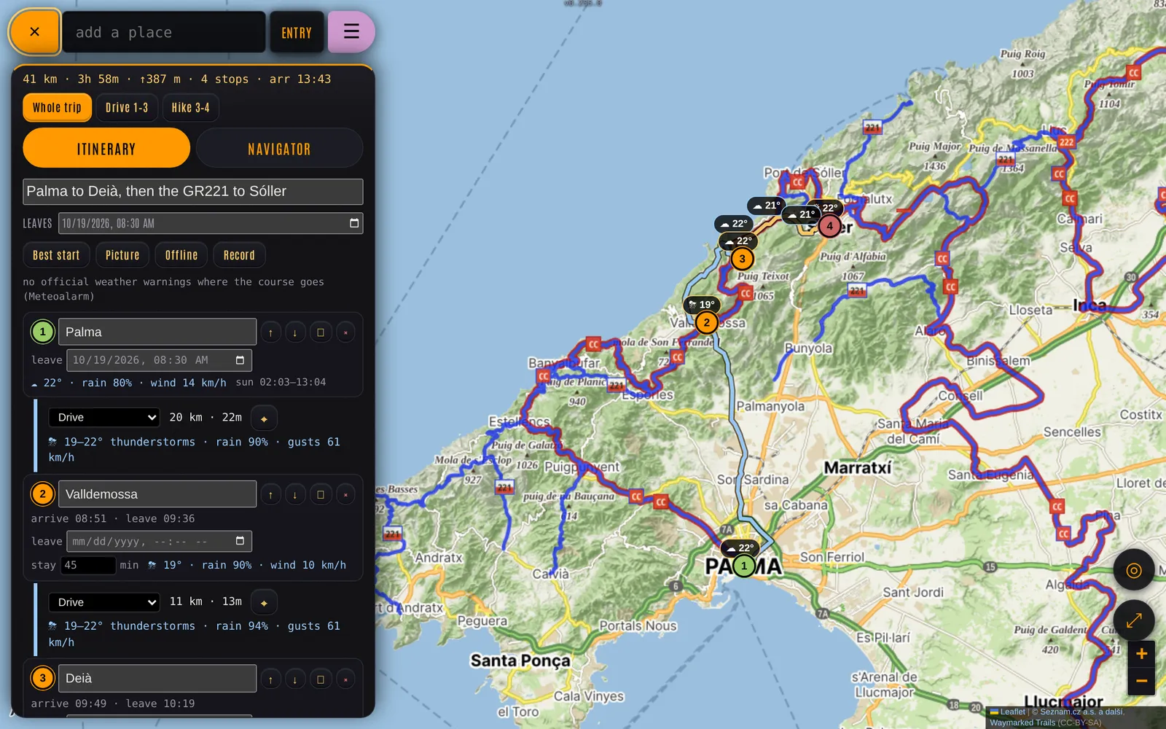
Task: Locate my position with the target button
Action: pos(1134,570)
